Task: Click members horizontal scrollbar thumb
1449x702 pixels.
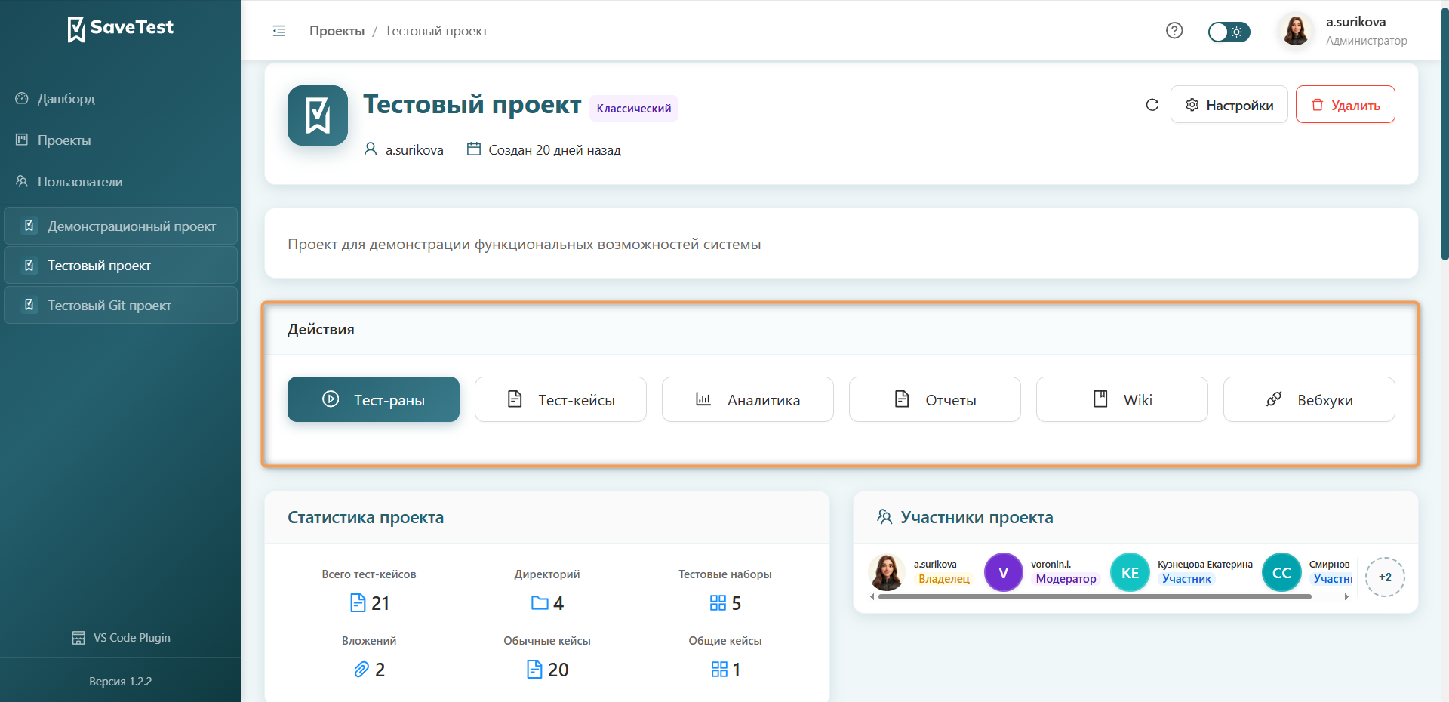Action: [1094, 596]
